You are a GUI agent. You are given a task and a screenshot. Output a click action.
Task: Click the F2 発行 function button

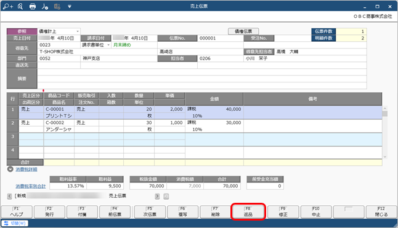click(x=49, y=212)
